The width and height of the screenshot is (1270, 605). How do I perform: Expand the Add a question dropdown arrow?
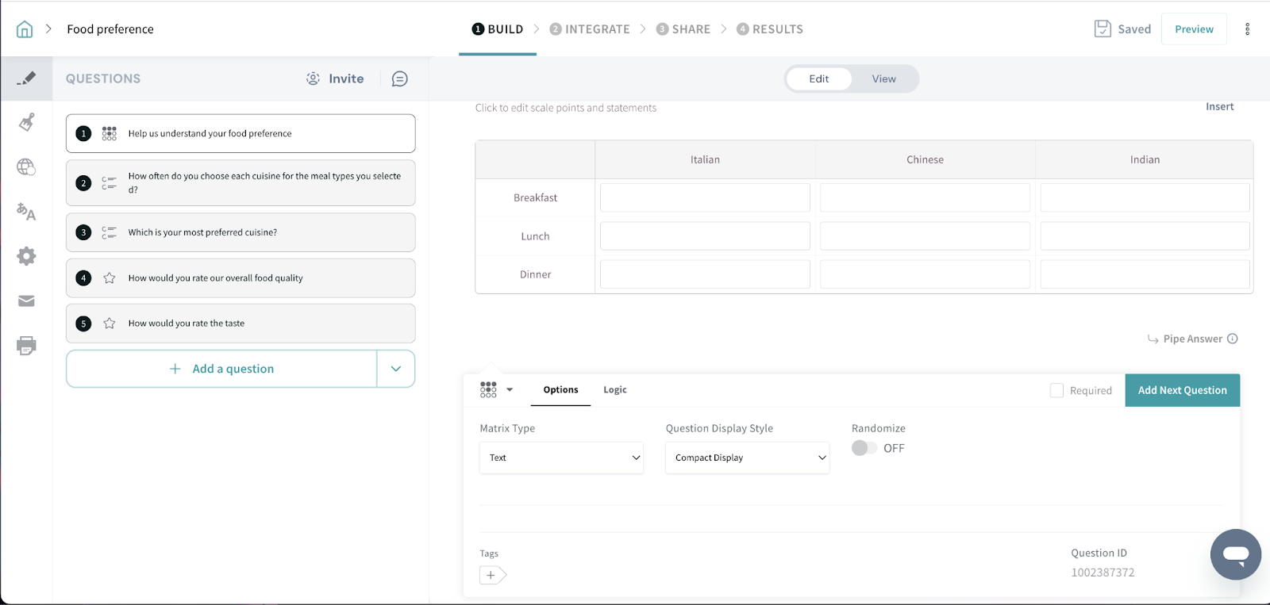396,369
